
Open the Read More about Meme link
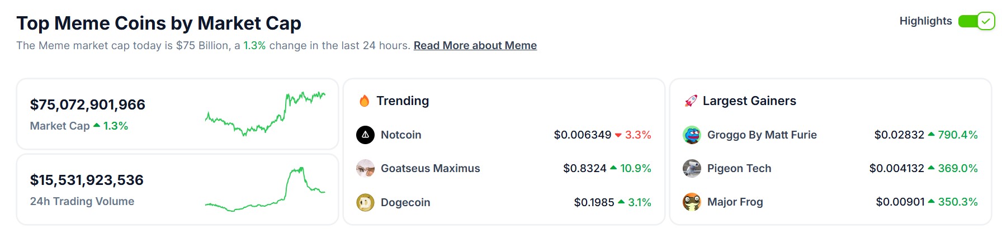tap(475, 46)
